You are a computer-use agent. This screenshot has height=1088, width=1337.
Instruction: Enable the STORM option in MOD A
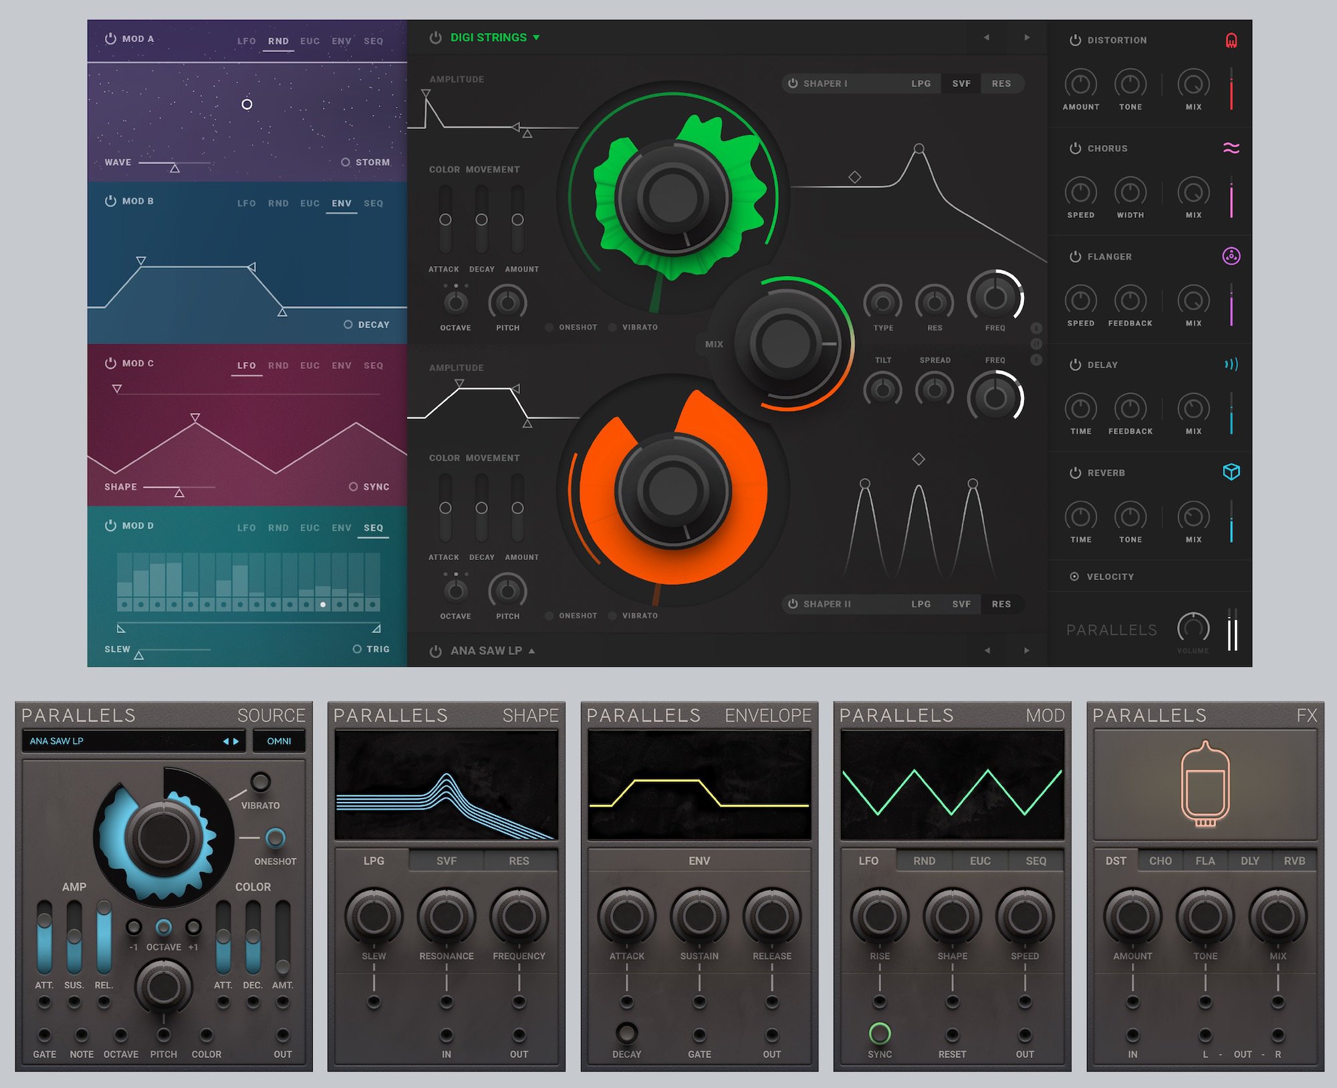coord(346,162)
